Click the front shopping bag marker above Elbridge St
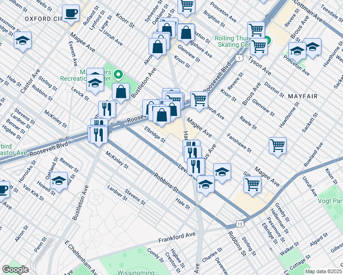Screen dimensions: 343x275 (161, 116)
